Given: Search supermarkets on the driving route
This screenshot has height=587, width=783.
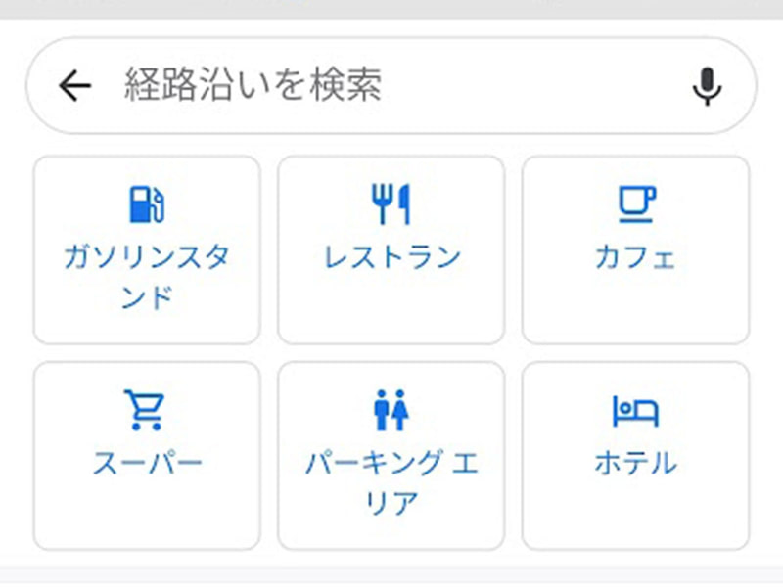Looking at the screenshot, I should [145, 455].
